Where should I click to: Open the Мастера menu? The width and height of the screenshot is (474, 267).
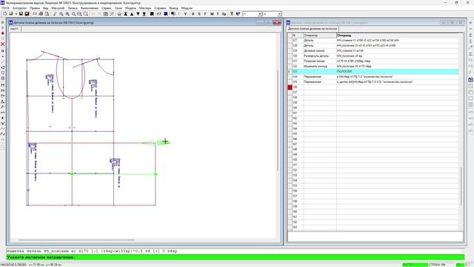click(145, 8)
